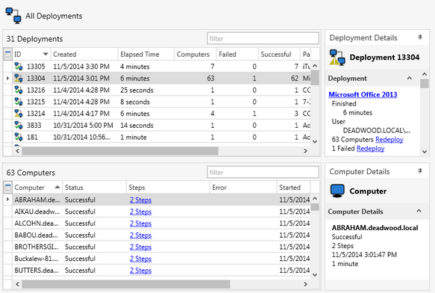
Task: Click the warning icon for deployment 13214
Action: pos(19,114)
